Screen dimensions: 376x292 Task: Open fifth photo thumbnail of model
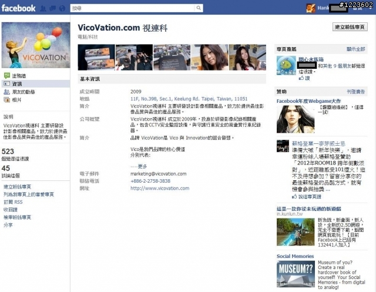[247, 58]
